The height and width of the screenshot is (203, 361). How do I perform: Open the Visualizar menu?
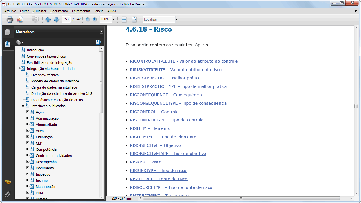point(39,11)
